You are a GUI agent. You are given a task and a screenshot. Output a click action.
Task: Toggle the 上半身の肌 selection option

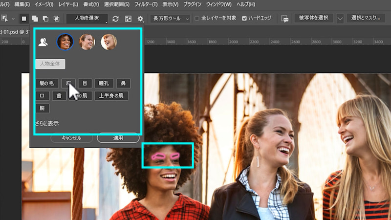click(x=111, y=96)
